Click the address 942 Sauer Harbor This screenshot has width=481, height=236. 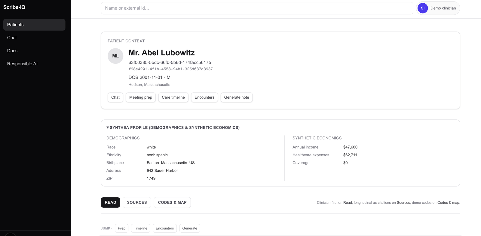[x=162, y=171]
